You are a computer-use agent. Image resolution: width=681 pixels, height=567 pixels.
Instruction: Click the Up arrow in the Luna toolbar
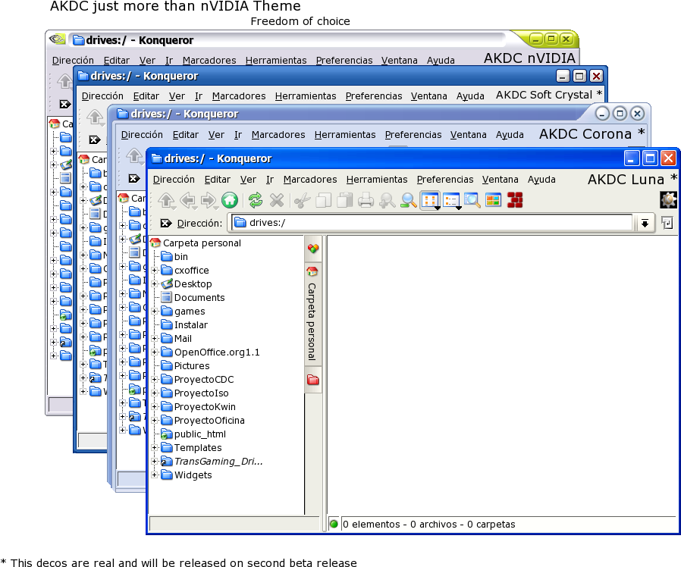166,201
